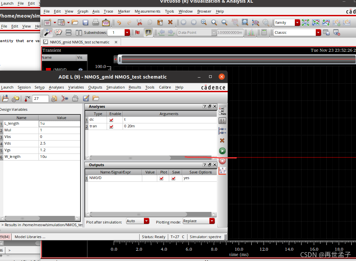Screen dimensions: 356x261
Task: Click the red Stop Simulation button
Action: (222, 161)
